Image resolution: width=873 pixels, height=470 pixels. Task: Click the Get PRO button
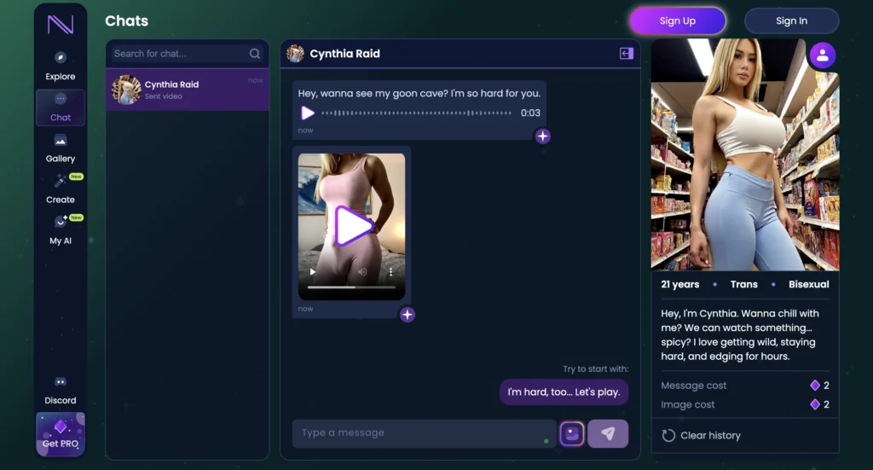pos(61,434)
